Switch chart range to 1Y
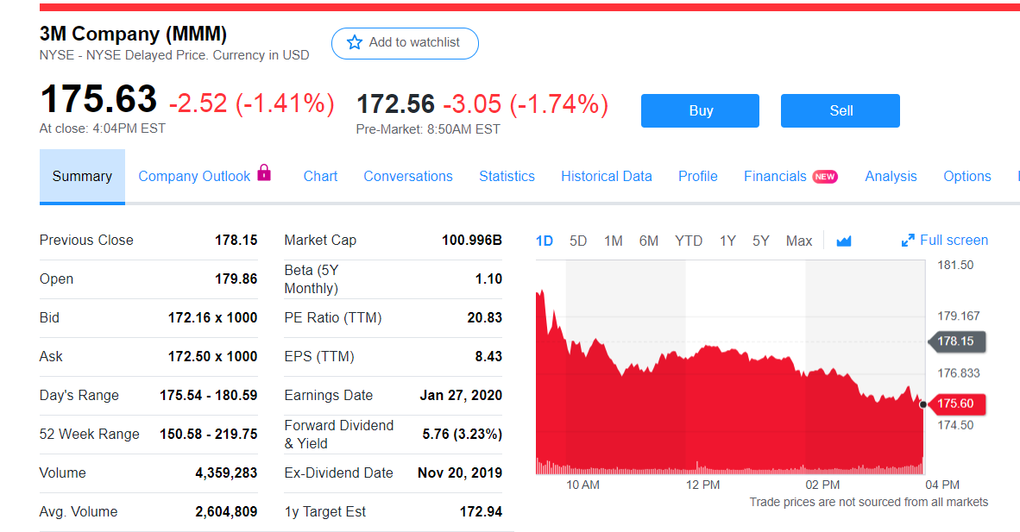1020x532 pixels. [727, 241]
